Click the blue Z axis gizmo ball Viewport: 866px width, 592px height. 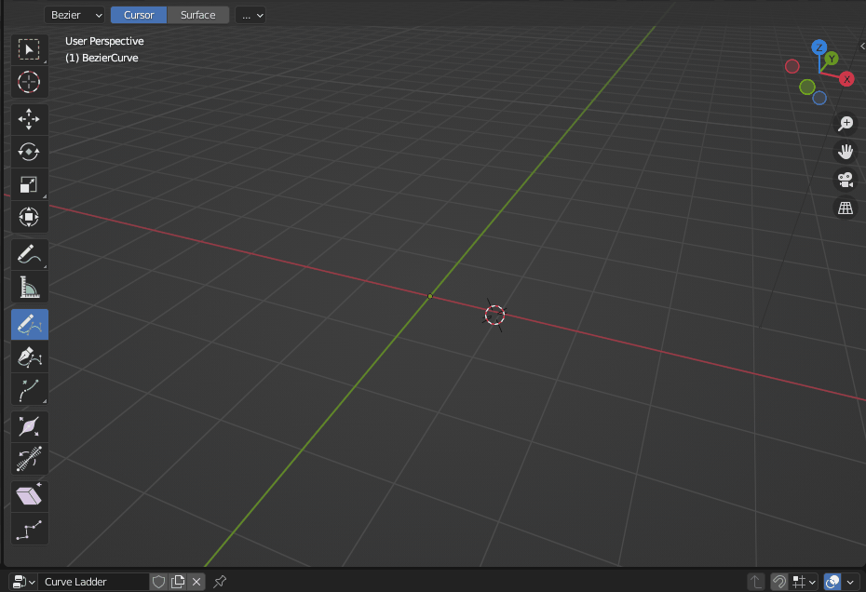(819, 47)
